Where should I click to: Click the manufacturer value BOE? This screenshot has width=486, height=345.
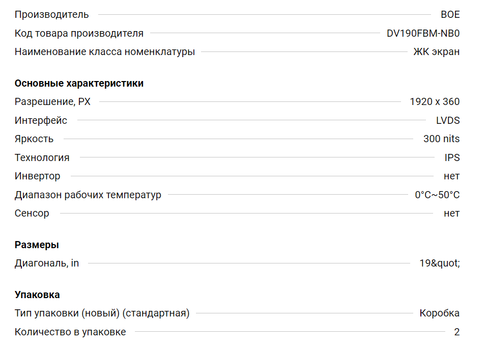450,15
